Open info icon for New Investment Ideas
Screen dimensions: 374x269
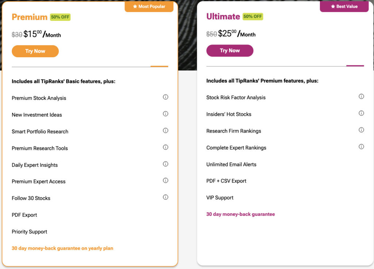coord(165,114)
